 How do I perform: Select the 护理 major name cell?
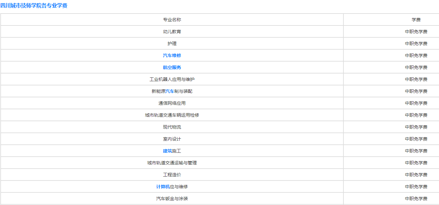[172, 44]
